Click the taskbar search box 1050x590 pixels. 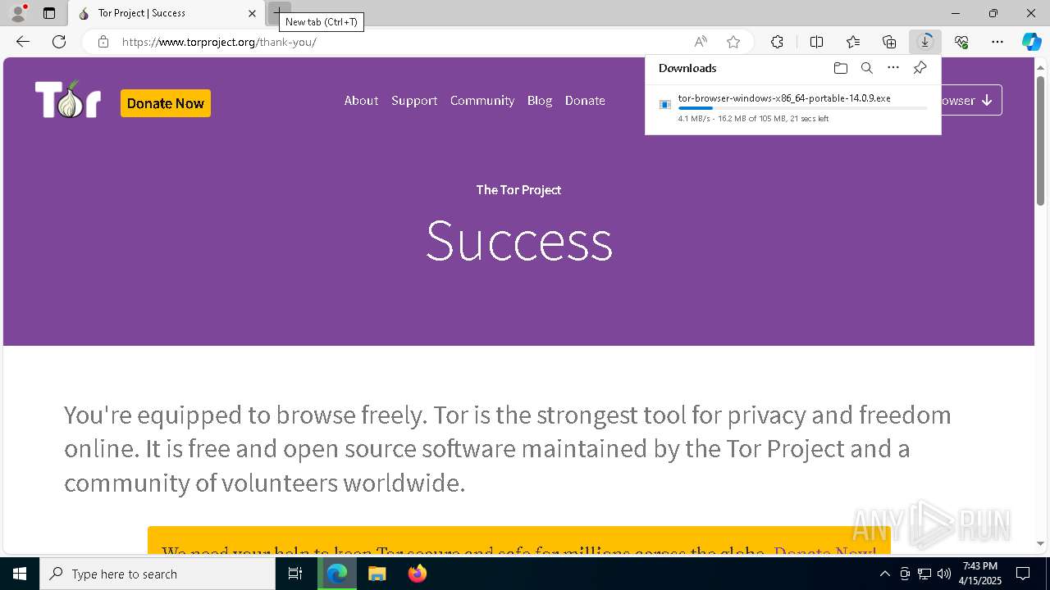[x=157, y=574]
